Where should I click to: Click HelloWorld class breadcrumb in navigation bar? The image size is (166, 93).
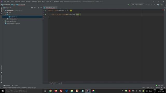pos(21,5)
